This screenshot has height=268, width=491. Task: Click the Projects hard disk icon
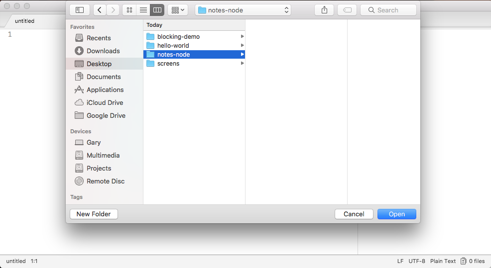point(79,168)
